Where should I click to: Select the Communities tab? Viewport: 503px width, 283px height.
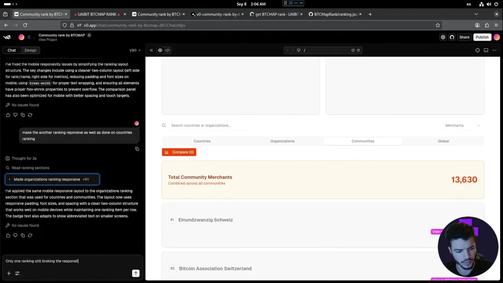363,141
